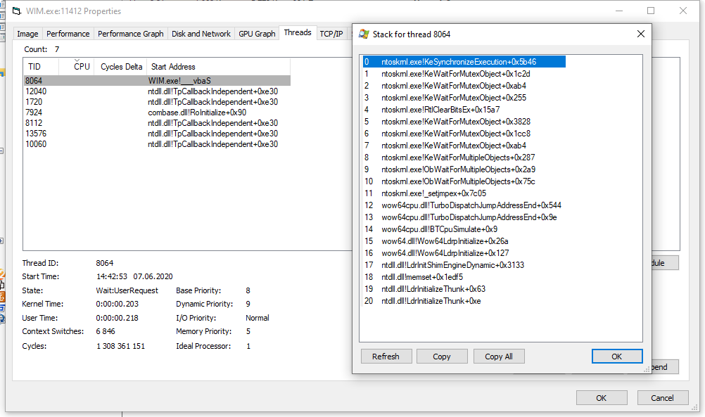Click the Context Switches value 6 846
Viewport: 705px width, 417px height.
tap(106, 331)
